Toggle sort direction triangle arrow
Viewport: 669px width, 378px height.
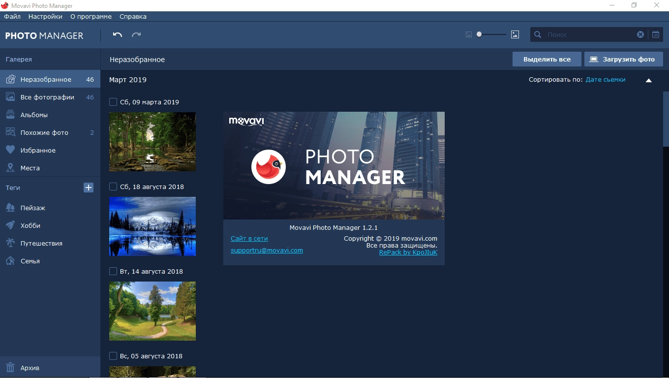pos(648,80)
